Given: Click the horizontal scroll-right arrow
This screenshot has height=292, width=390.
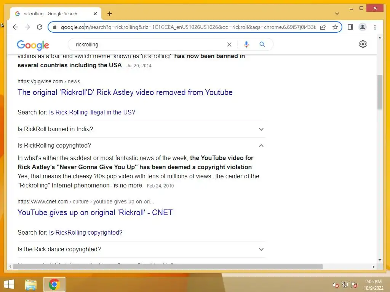Looking at the screenshot, I should click(x=373, y=267).
